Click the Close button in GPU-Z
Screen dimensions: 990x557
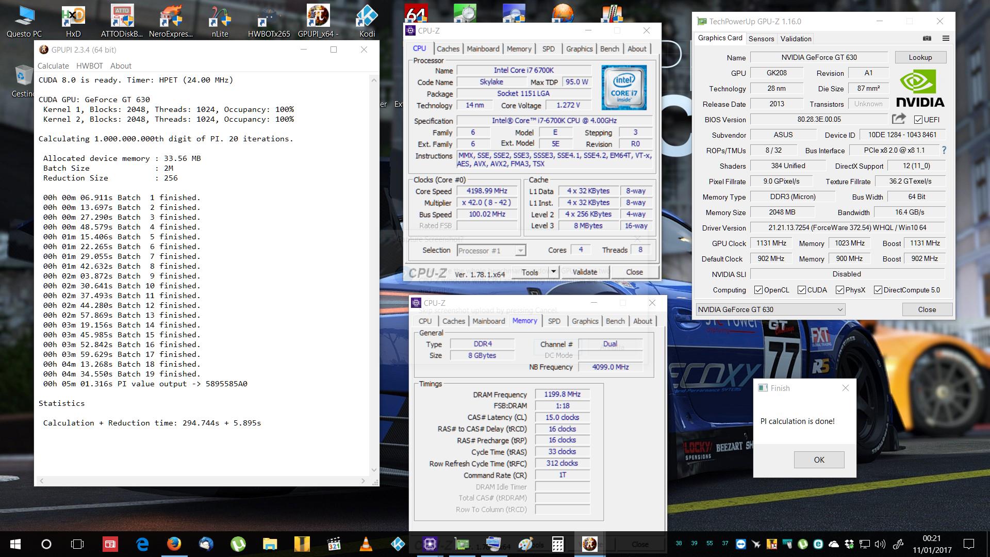point(927,309)
